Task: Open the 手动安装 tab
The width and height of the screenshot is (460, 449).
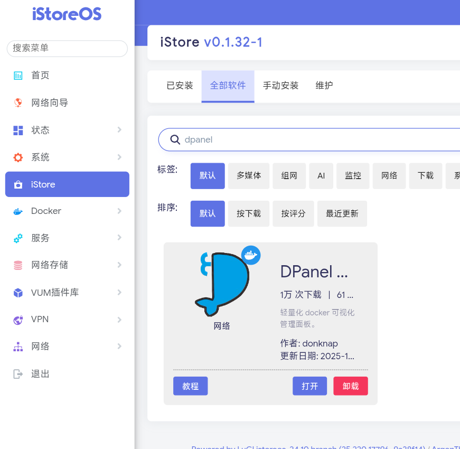Action: coord(281,86)
